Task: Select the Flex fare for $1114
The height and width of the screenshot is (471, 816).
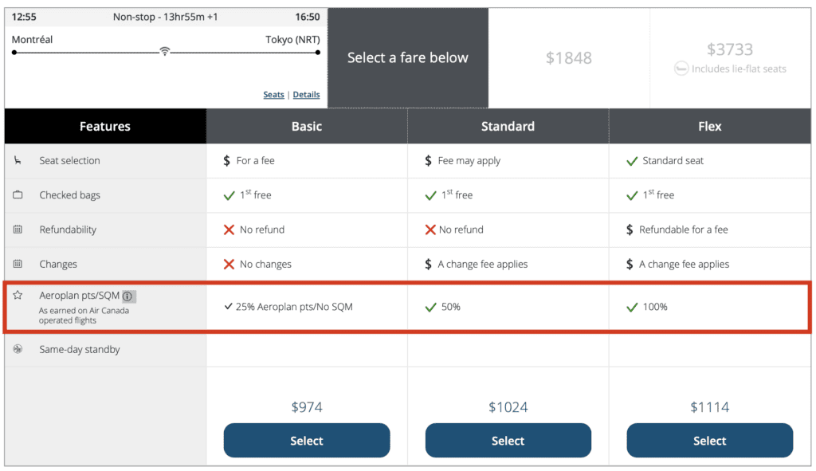Action: click(709, 440)
